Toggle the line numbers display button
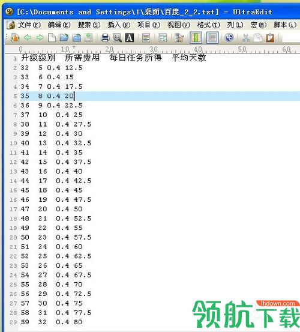Screen dimensions: 300x332 (212, 38)
